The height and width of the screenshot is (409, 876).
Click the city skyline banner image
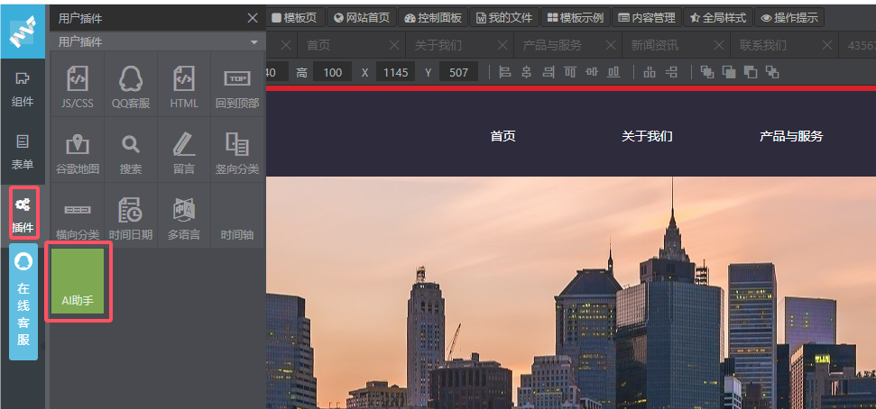coord(571,293)
